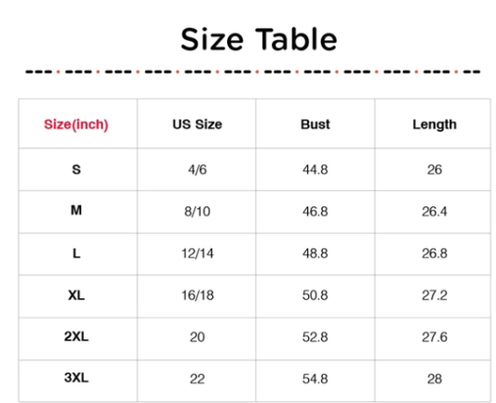Select the S size row label

pyautogui.click(x=76, y=170)
